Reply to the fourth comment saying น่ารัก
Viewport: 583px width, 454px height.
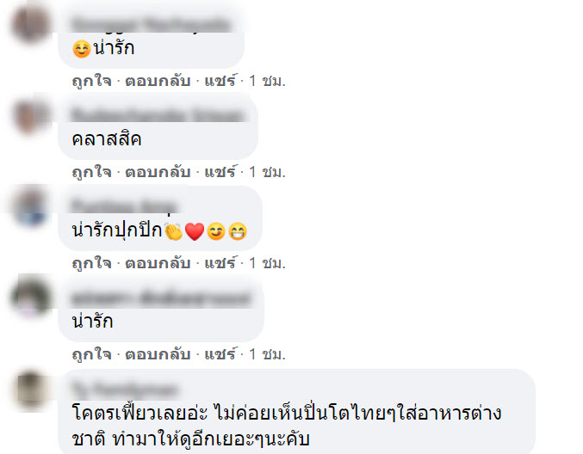tap(158, 353)
